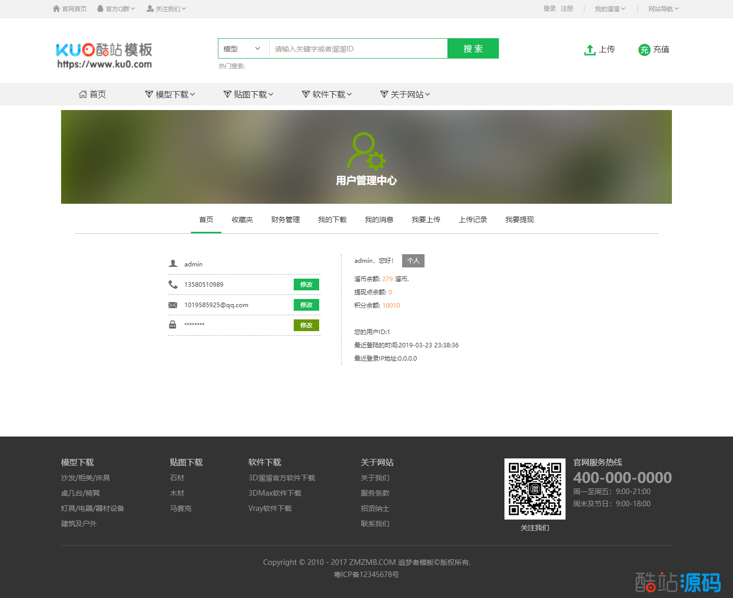This screenshot has height=598, width=733.
Task: Click the phone icon next to number
Action: click(173, 285)
